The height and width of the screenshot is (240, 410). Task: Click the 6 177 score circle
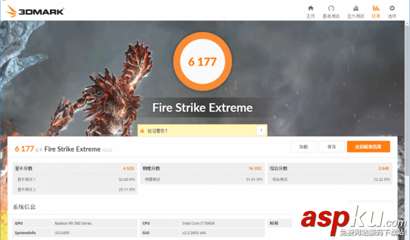click(202, 62)
